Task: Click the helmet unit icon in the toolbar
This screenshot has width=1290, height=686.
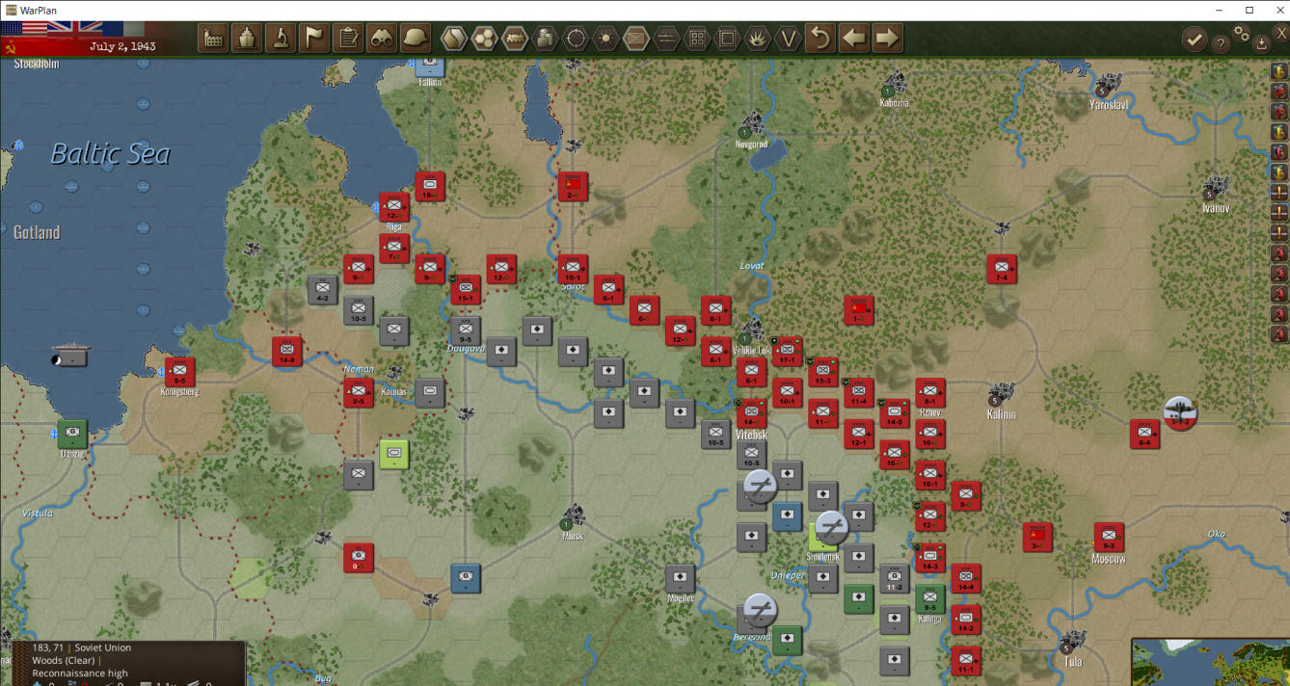Action: 415,39
